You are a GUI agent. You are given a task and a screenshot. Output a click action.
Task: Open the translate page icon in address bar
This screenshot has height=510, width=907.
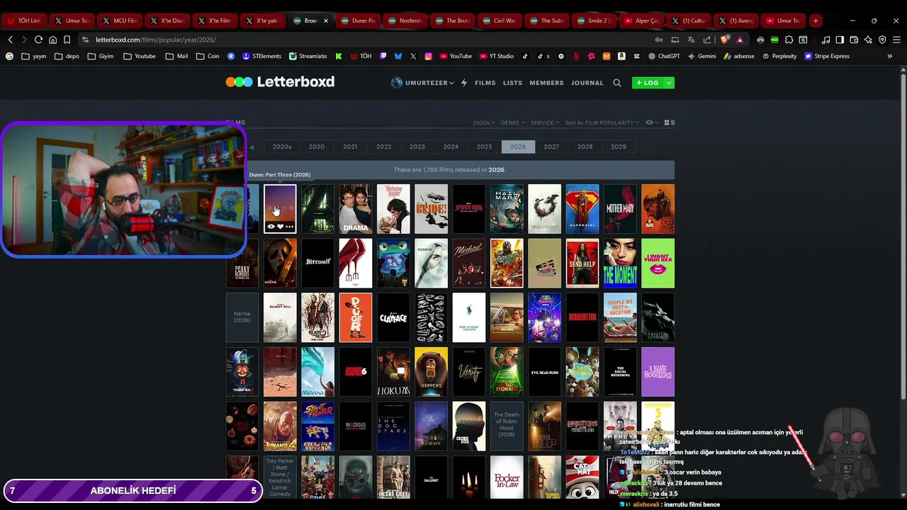click(x=691, y=40)
